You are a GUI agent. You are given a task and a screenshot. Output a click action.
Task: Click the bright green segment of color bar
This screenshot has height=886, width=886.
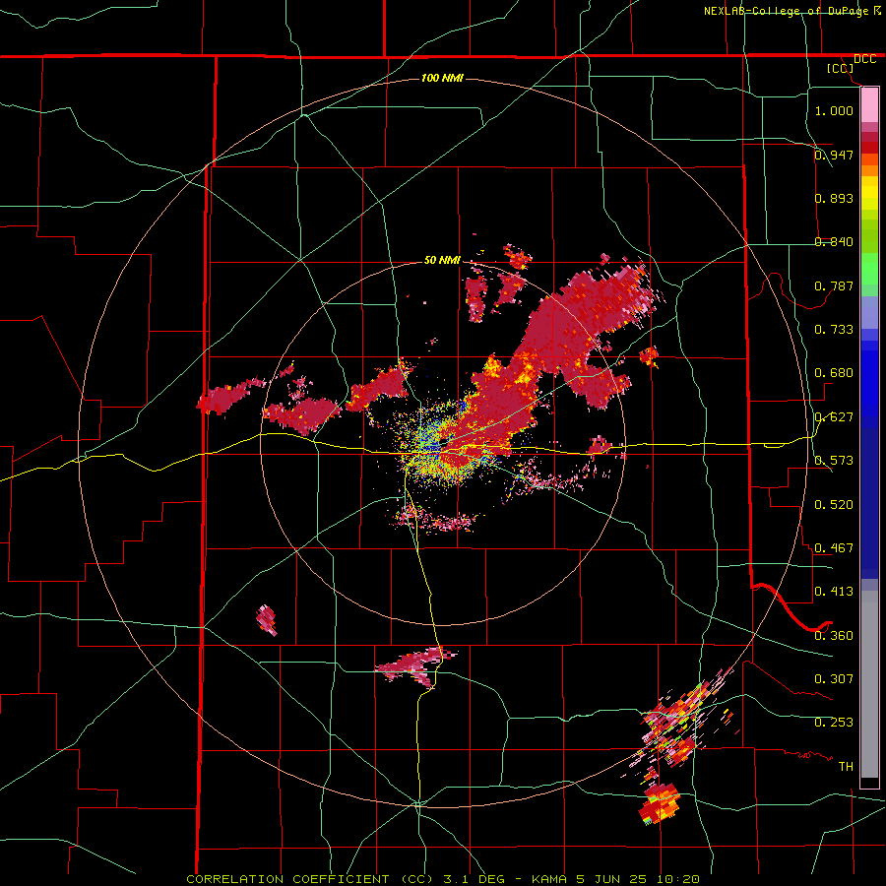pyautogui.click(x=869, y=269)
